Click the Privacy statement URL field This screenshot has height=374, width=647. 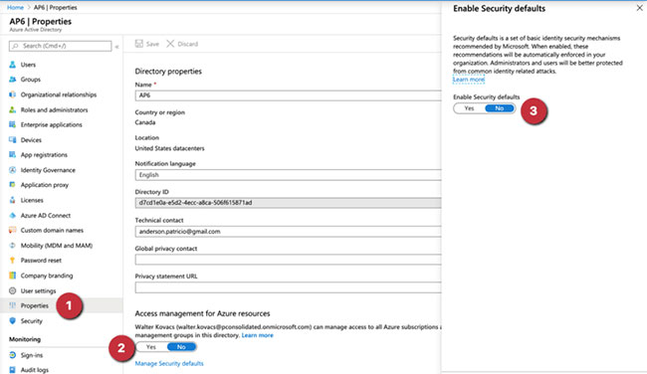[288, 287]
